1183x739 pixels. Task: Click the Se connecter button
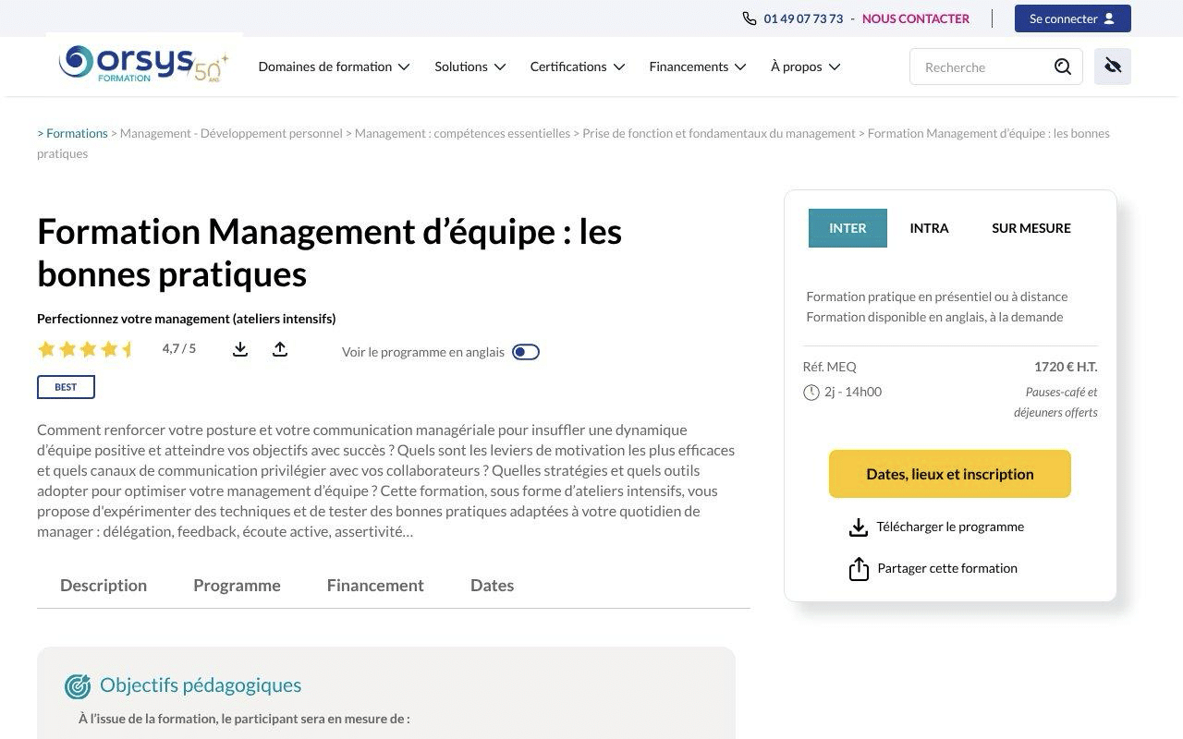1072,18
